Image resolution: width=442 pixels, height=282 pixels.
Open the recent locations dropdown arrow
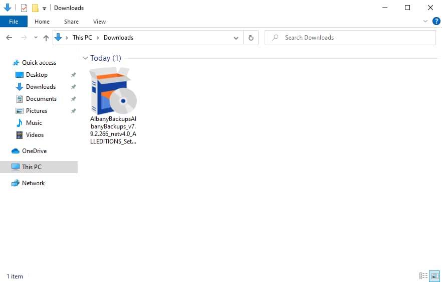coord(36,38)
